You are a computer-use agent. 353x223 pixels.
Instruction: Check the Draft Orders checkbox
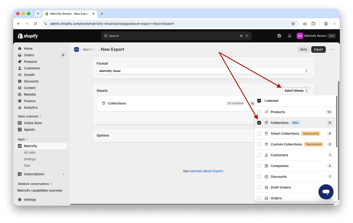259,188
